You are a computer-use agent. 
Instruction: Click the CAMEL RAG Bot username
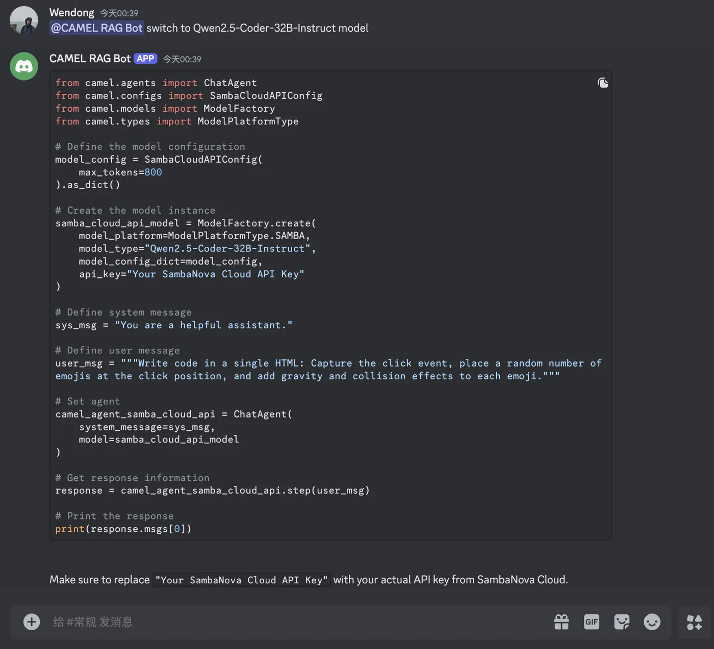[90, 59]
